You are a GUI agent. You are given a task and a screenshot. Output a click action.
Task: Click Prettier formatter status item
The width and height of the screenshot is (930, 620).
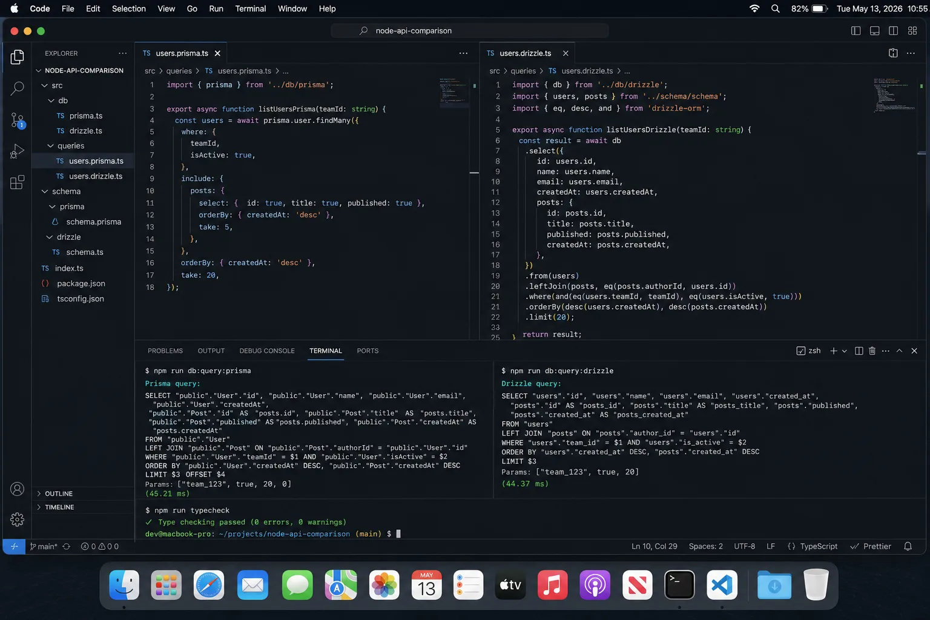tap(871, 546)
